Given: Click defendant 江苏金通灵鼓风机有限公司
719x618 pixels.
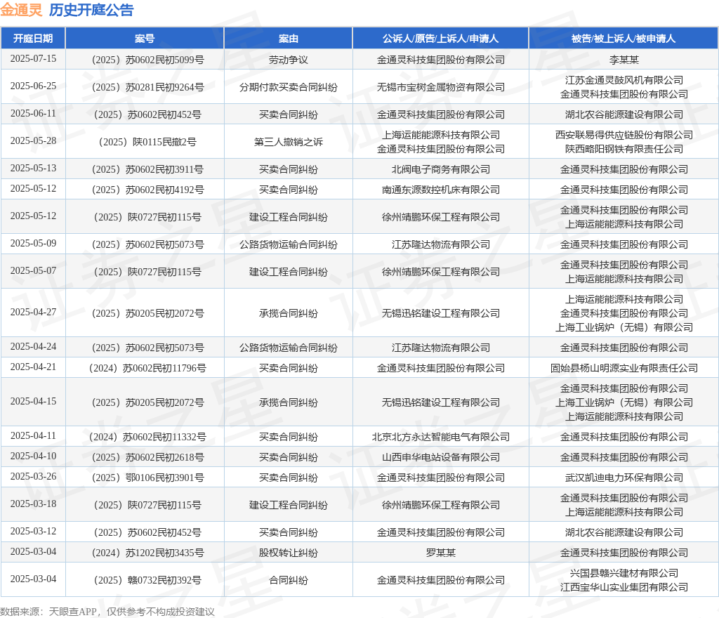Looking at the screenshot, I should (624, 80).
